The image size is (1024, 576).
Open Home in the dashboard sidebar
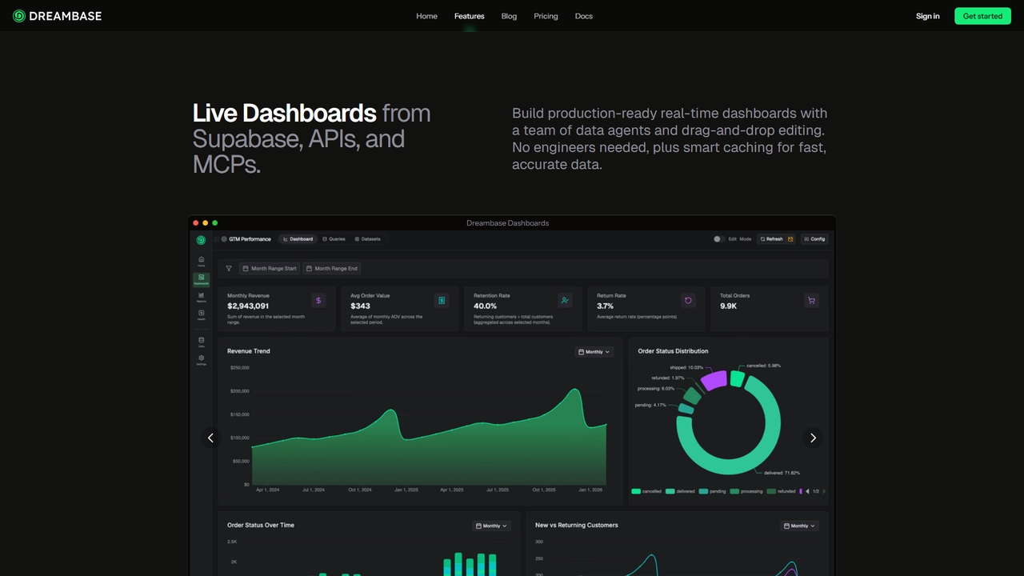pyautogui.click(x=201, y=261)
